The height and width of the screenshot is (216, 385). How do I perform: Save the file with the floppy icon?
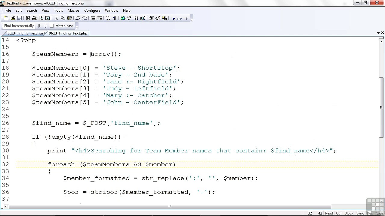tap(20, 18)
